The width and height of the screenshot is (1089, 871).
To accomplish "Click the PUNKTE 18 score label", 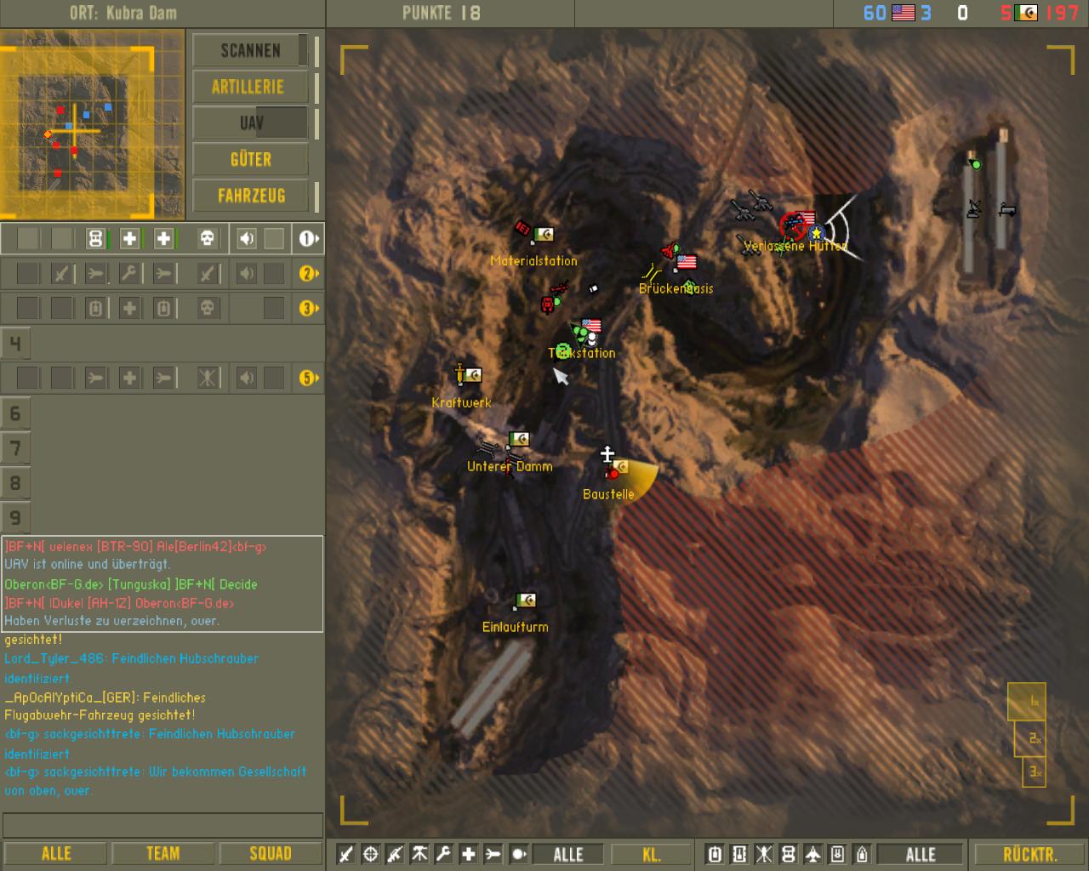I will click(x=442, y=13).
